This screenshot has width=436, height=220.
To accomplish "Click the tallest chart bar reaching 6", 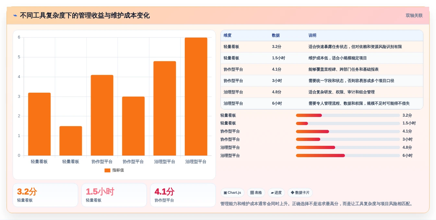I will click(x=196, y=97).
